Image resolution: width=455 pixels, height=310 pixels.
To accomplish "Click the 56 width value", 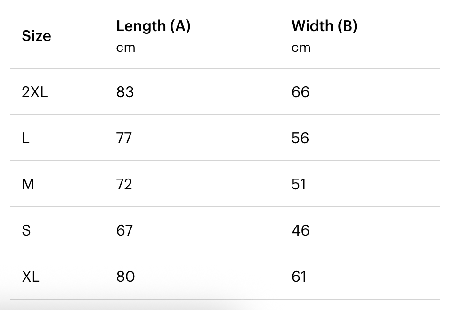I will [x=301, y=138].
